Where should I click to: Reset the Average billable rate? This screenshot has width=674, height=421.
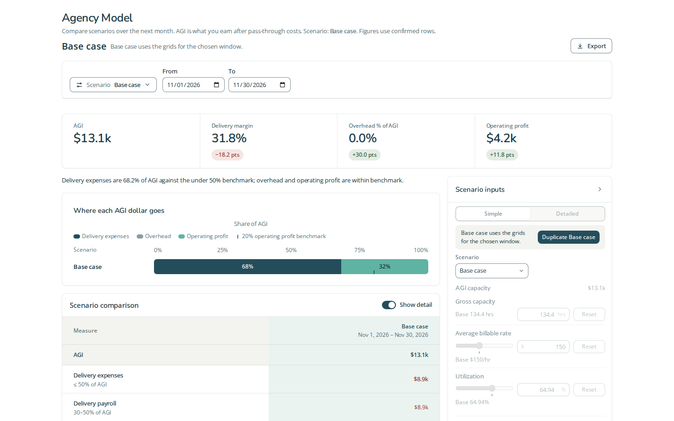(x=589, y=347)
